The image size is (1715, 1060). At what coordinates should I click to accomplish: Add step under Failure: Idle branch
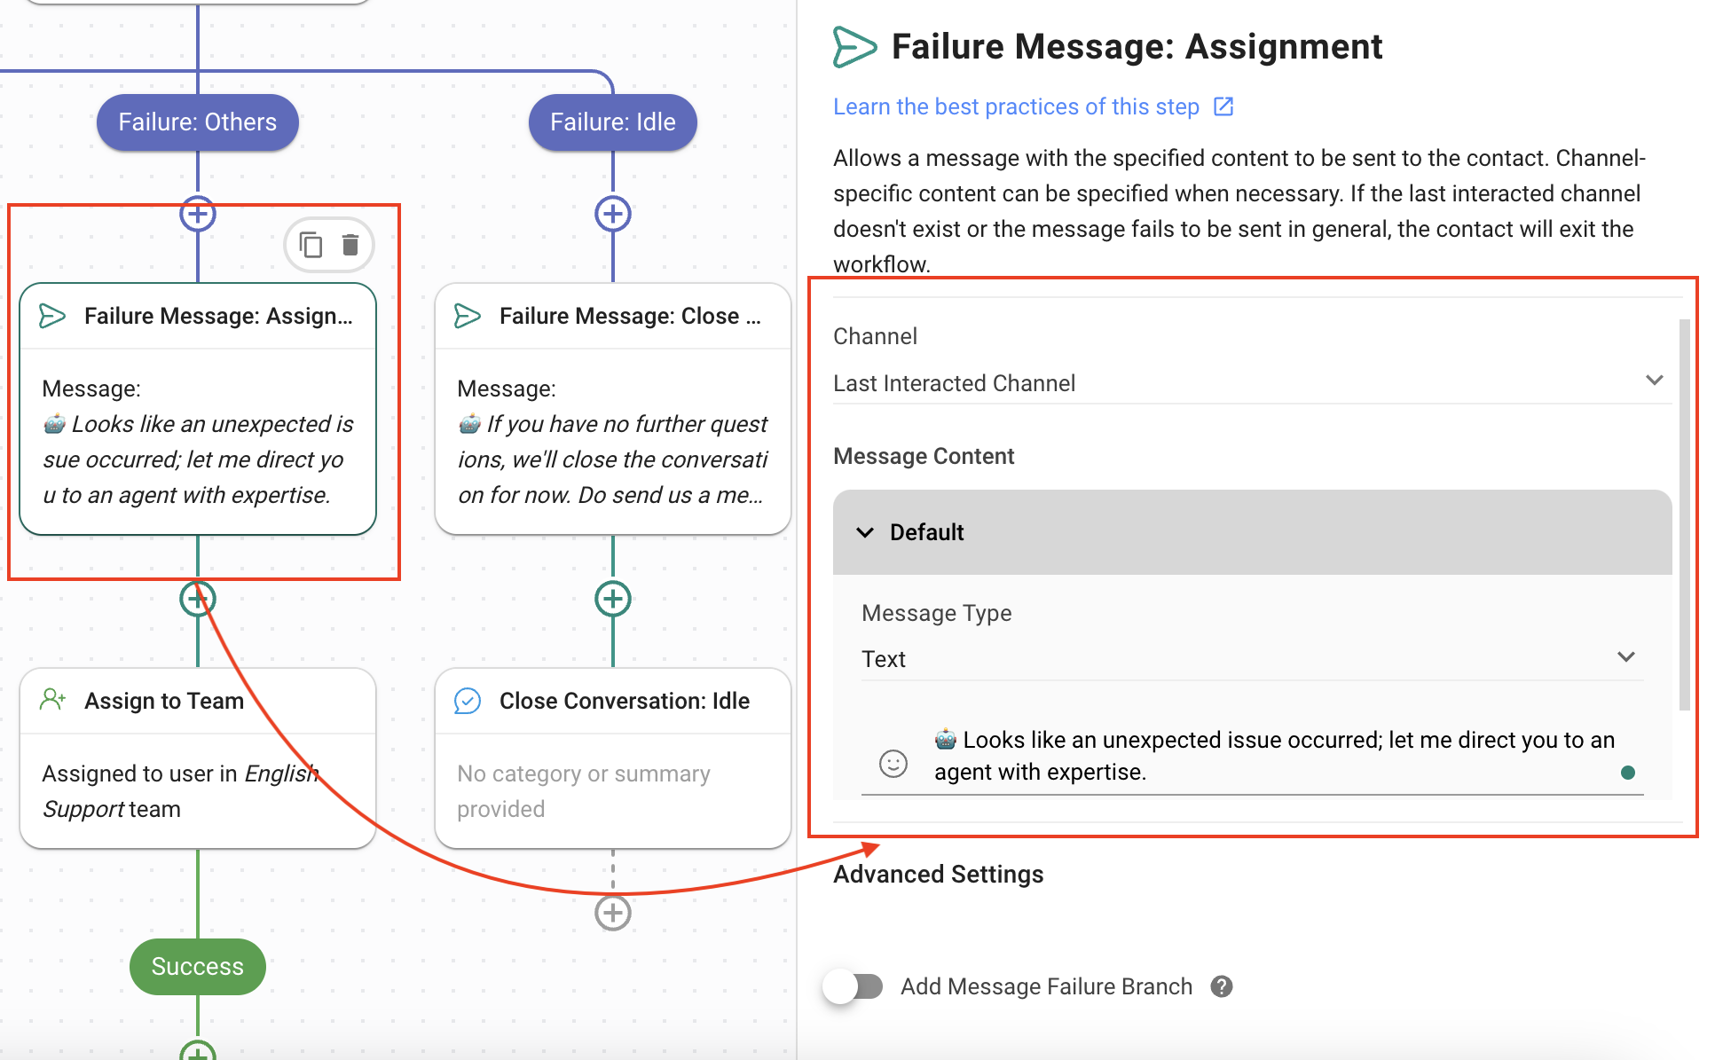pyautogui.click(x=612, y=214)
